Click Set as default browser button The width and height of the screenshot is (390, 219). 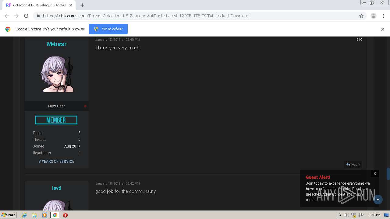108,29
